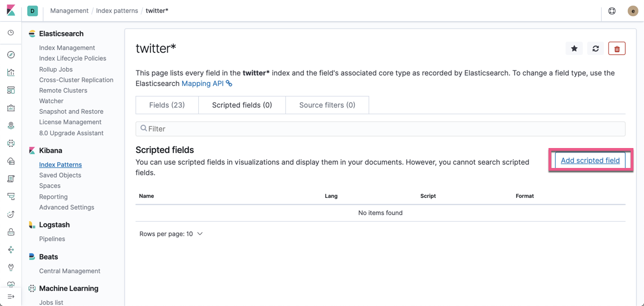The height and width of the screenshot is (306, 644).
Task: Open License Management
Action: [71, 123]
